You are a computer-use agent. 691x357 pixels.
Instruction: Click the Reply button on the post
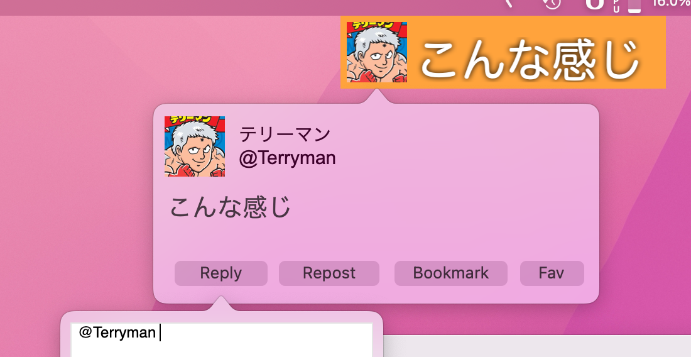pos(220,273)
